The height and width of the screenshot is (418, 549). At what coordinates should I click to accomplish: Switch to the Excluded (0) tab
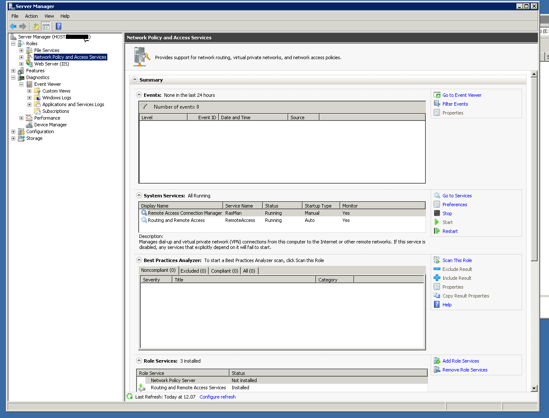pos(193,271)
